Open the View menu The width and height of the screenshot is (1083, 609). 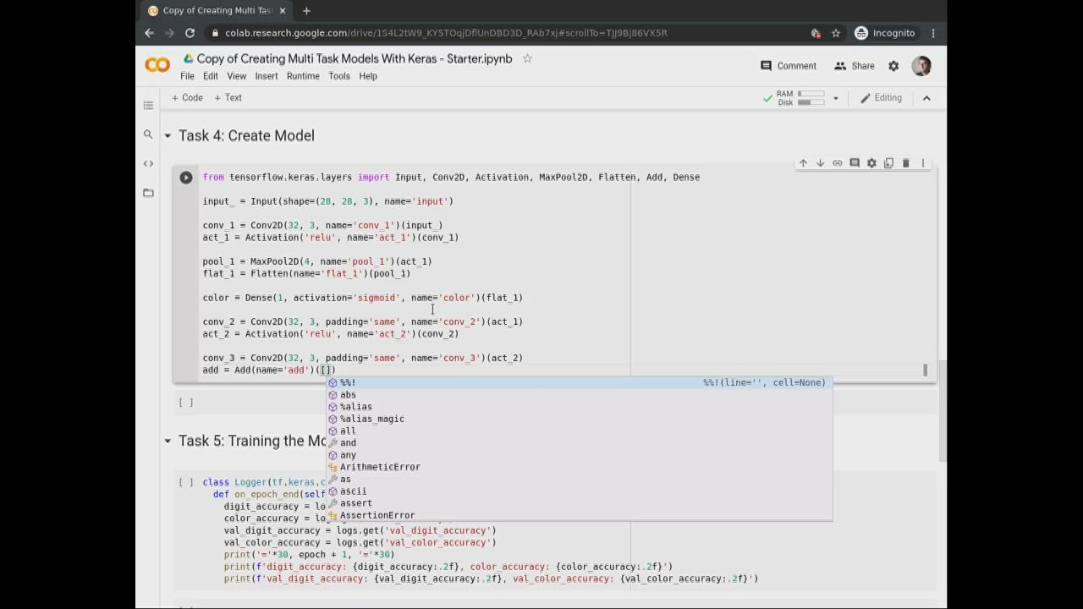tap(237, 76)
